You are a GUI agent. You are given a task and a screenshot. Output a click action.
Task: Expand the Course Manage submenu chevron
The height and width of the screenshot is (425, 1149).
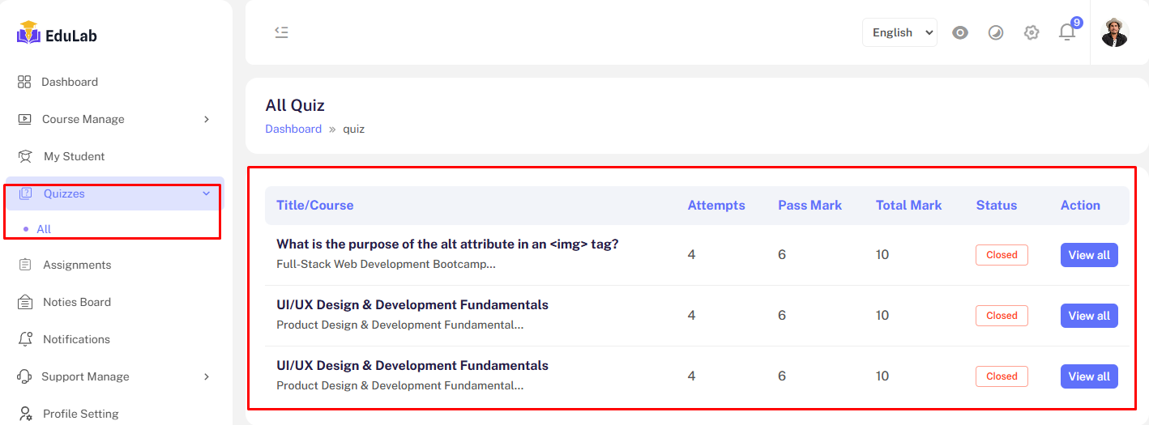pyautogui.click(x=207, y=119)
